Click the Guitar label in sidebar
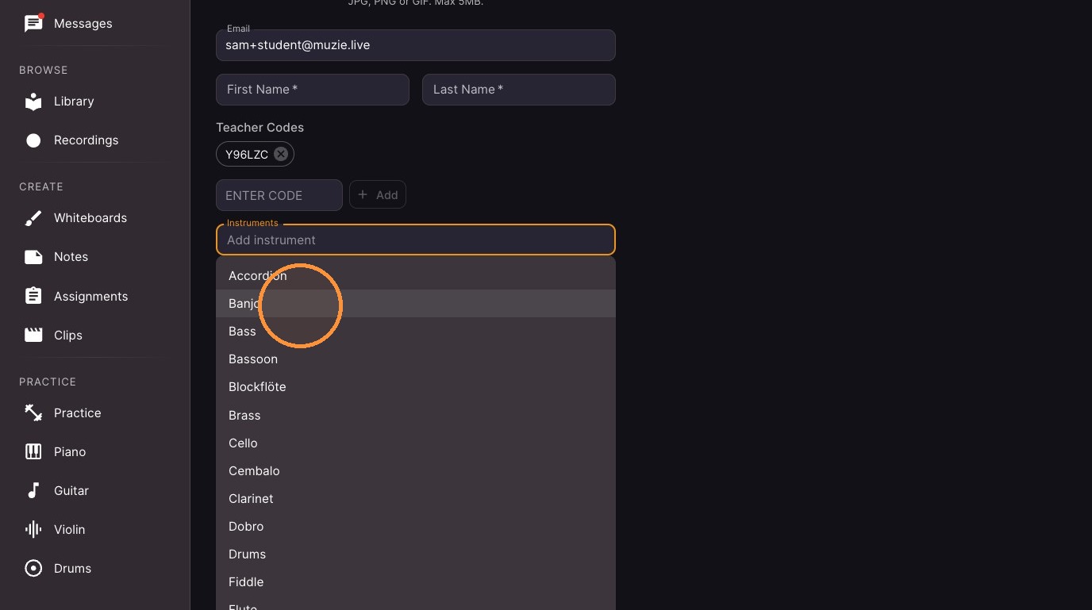The width and height of the screenshot is (1092, 610). coord(71,491)
